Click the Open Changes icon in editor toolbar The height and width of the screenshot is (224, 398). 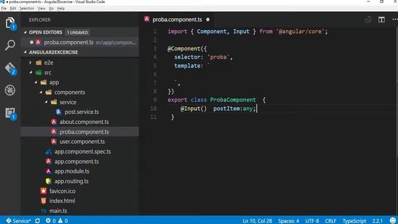coord(368,19)
